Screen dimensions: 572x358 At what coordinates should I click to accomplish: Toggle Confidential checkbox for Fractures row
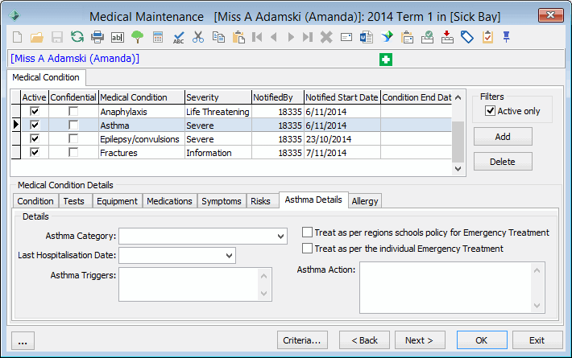point(73,152)
